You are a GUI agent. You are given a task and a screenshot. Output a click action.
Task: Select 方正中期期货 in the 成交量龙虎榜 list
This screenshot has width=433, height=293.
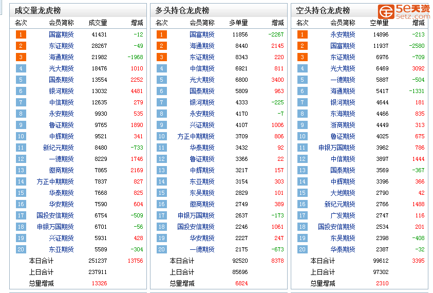[55, 181]
